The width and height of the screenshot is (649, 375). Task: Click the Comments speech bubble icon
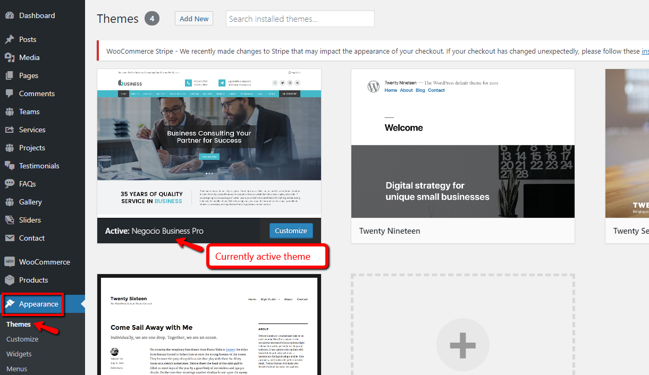(10, 93)
